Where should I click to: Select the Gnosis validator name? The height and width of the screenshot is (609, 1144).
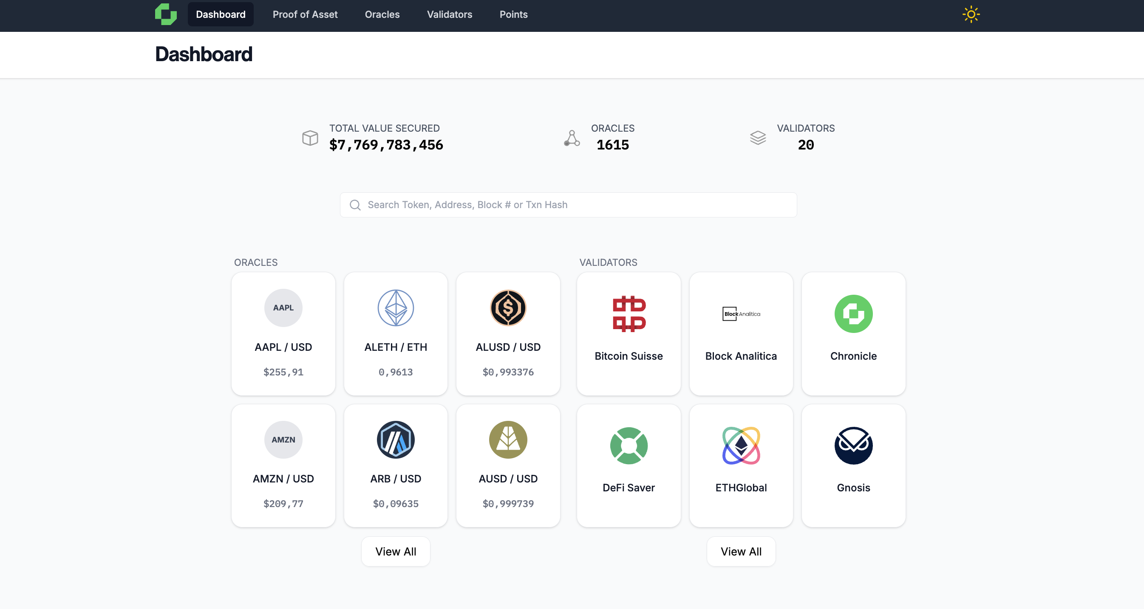(x=853, y=488)
